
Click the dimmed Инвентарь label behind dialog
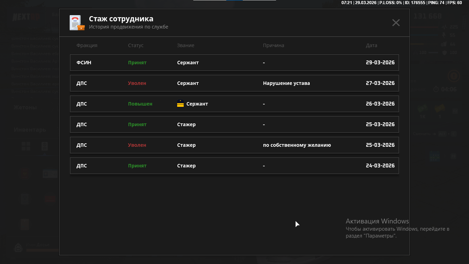(x=30, y=130)
